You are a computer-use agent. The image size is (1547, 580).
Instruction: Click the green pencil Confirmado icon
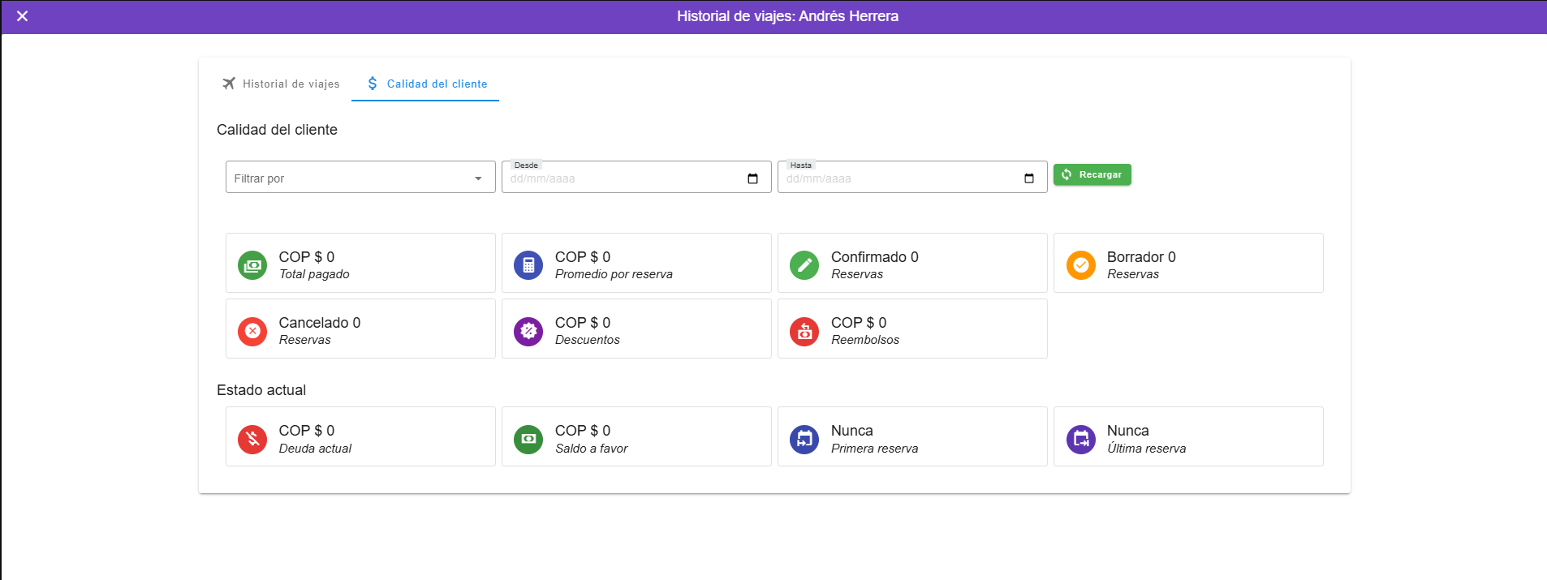click(x=804, y=265)
